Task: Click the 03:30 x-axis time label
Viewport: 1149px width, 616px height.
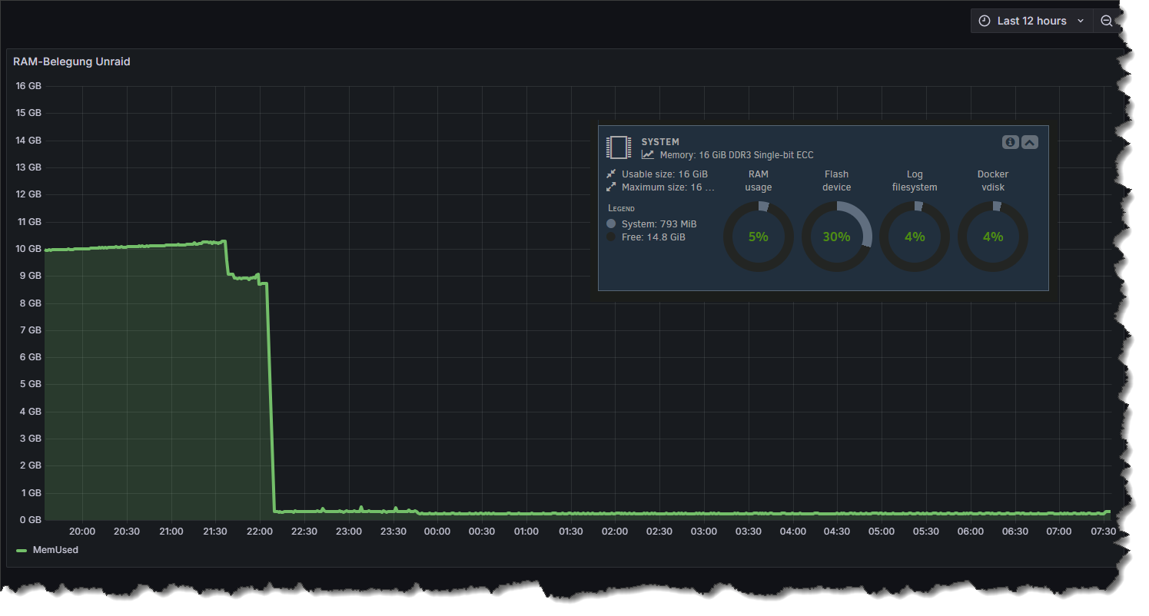Action: pyautogui.click(x=749, y=532)
